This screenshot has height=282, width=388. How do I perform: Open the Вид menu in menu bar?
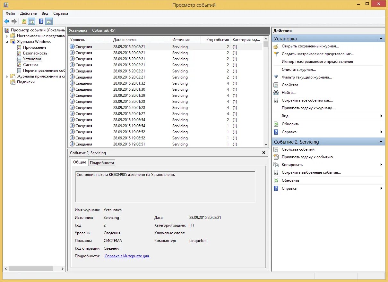tap(45, 13)
